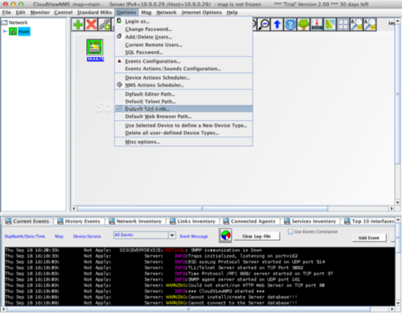Expand the main node in Network tree
402x313 pixels.
pos(5,32)
